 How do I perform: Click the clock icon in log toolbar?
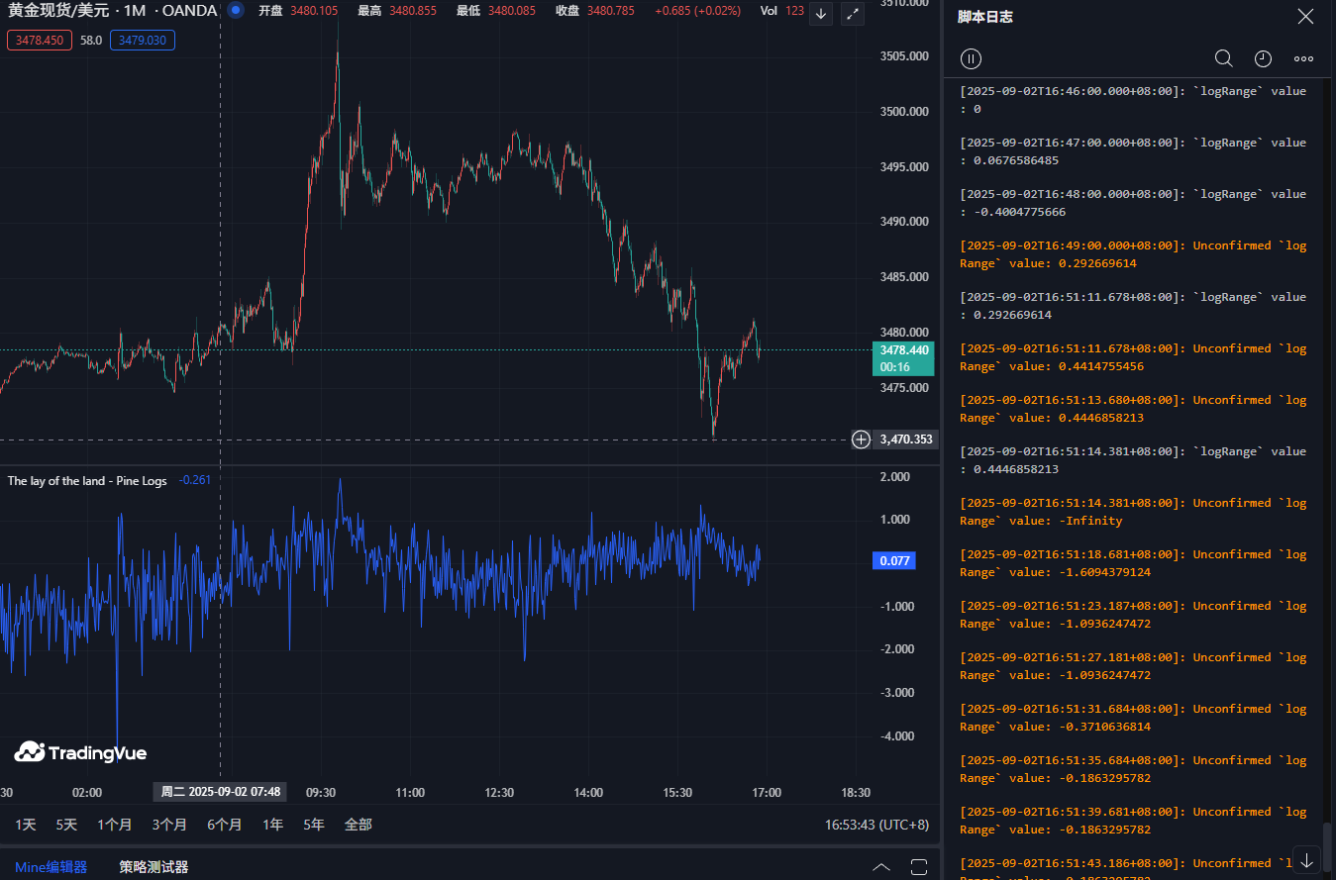tap(1263, 59)
